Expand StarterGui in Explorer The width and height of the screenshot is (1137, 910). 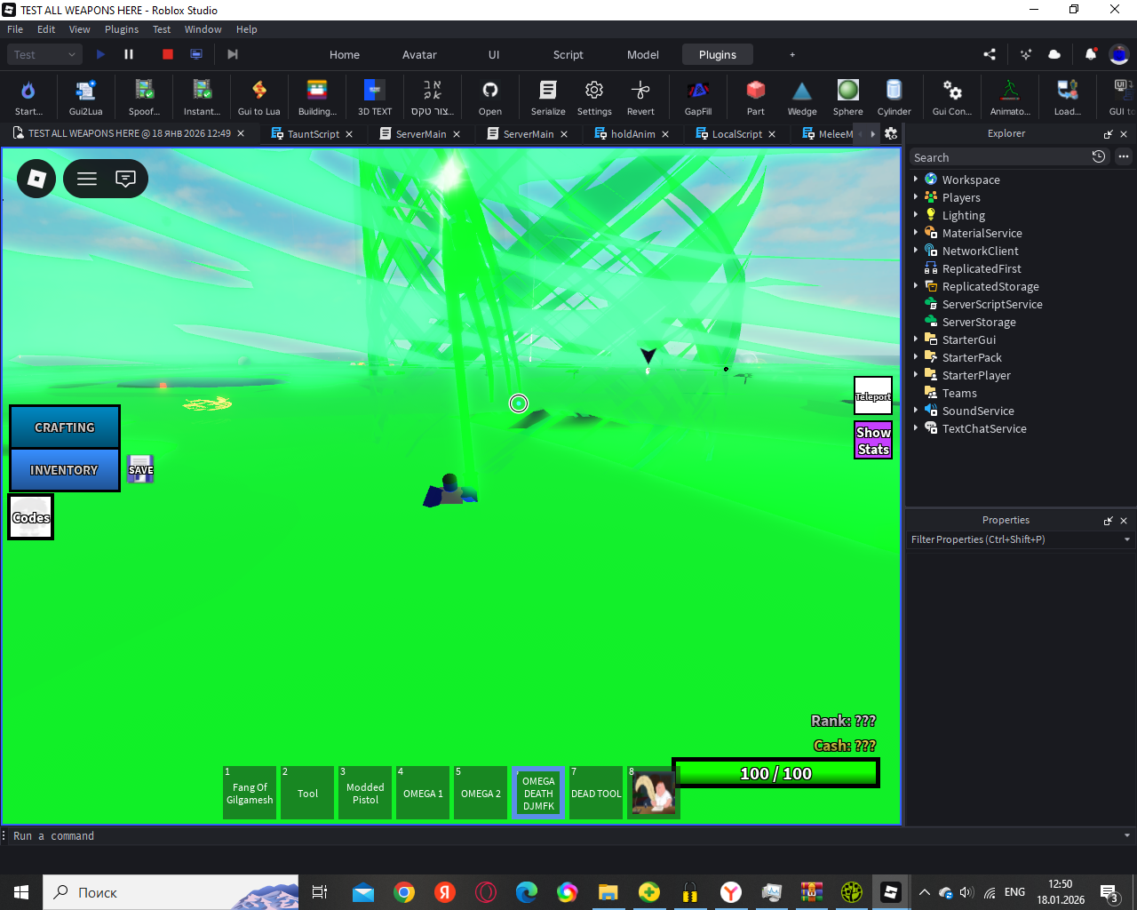point(916,339)
